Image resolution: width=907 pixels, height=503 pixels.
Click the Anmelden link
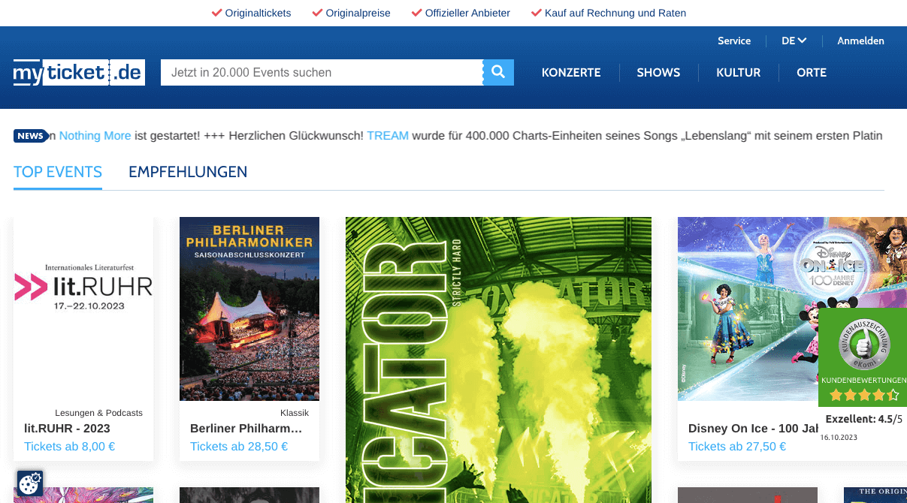pos(860,41)
